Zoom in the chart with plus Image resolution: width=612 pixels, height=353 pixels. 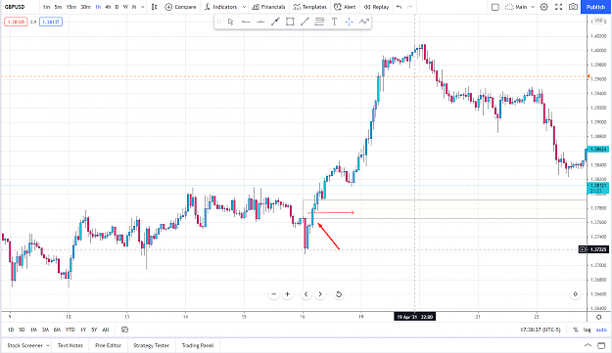pyautogui.click(x=288, y=294)
